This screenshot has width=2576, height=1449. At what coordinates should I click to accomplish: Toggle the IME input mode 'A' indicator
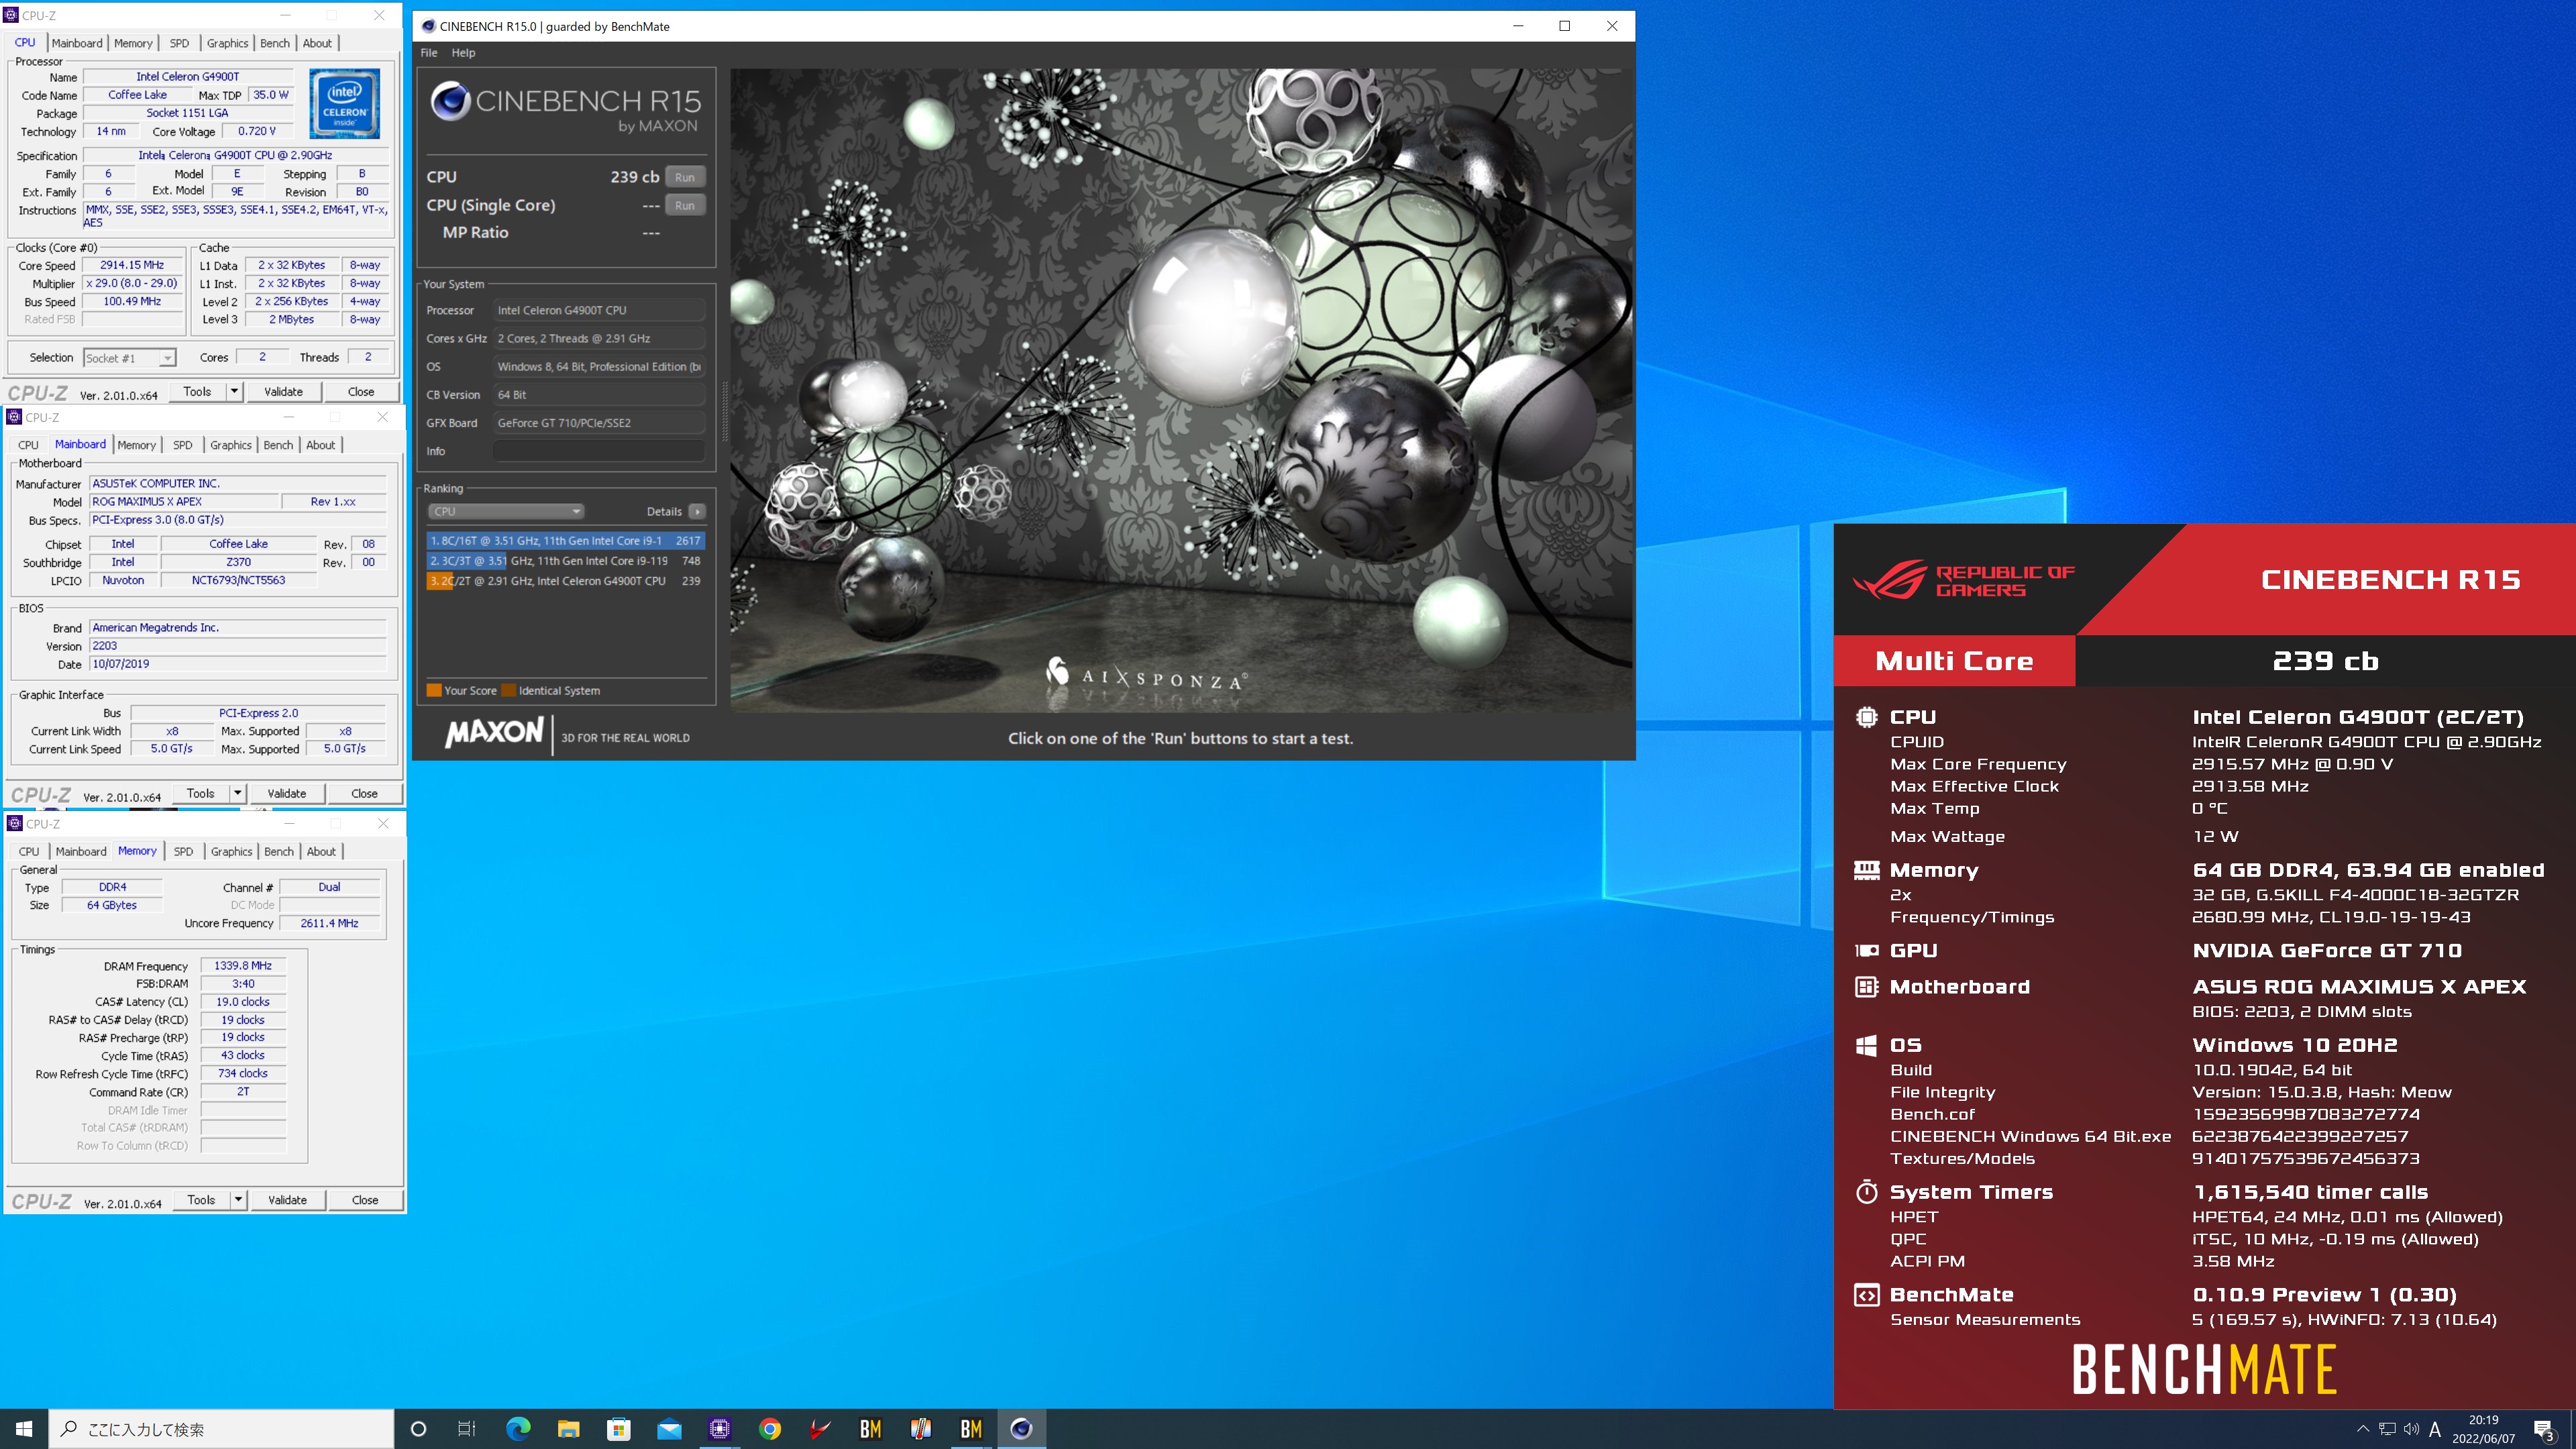tap(2435, 1429)
